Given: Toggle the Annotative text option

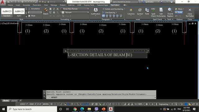Looking at the screenshot, I should point(34,9).
